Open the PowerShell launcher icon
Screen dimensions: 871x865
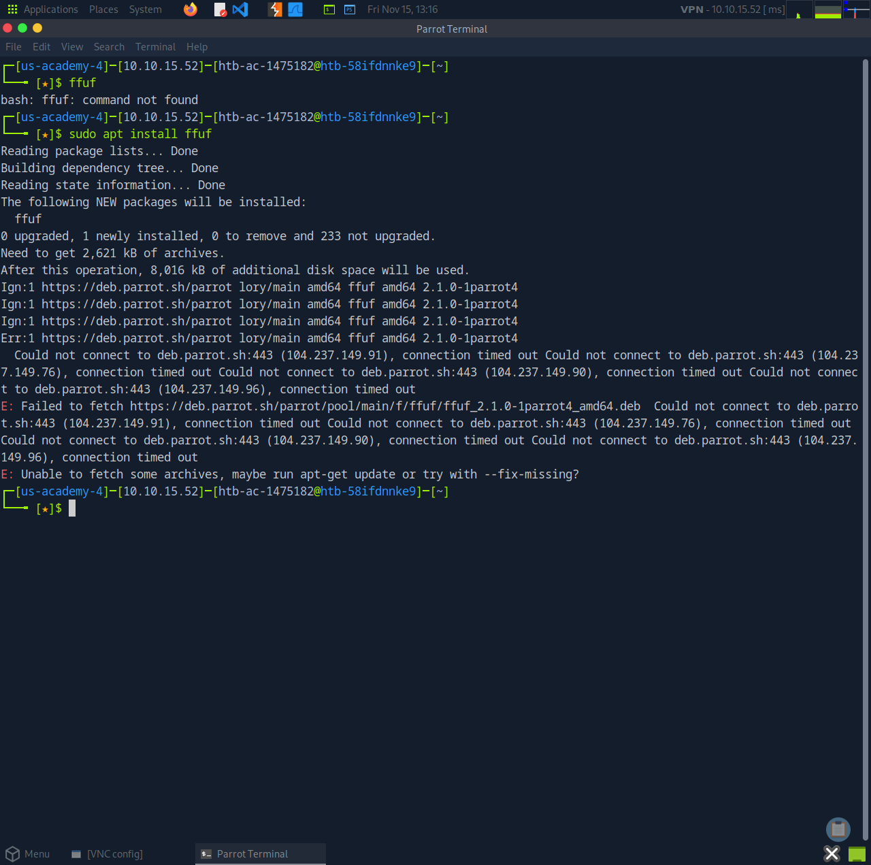click(x=350, y=10)
